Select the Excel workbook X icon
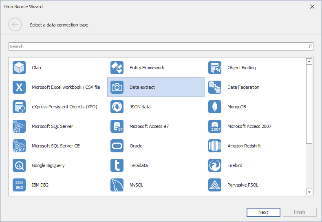 [19, 87]
